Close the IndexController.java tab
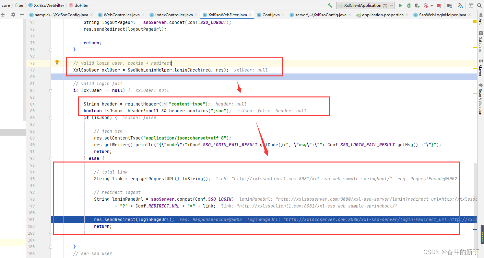The width and height of the screenshot is (484, 258). click(196, 15)
